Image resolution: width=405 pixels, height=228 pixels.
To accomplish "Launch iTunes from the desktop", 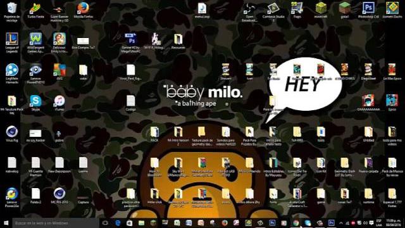I will (59, 103).
